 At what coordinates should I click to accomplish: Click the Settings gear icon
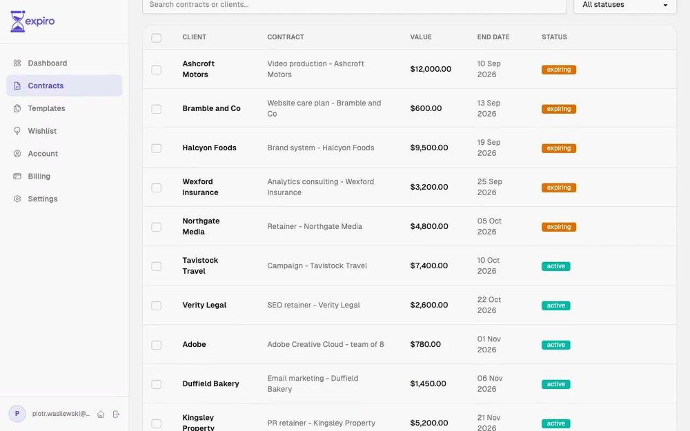pos(17,199)
